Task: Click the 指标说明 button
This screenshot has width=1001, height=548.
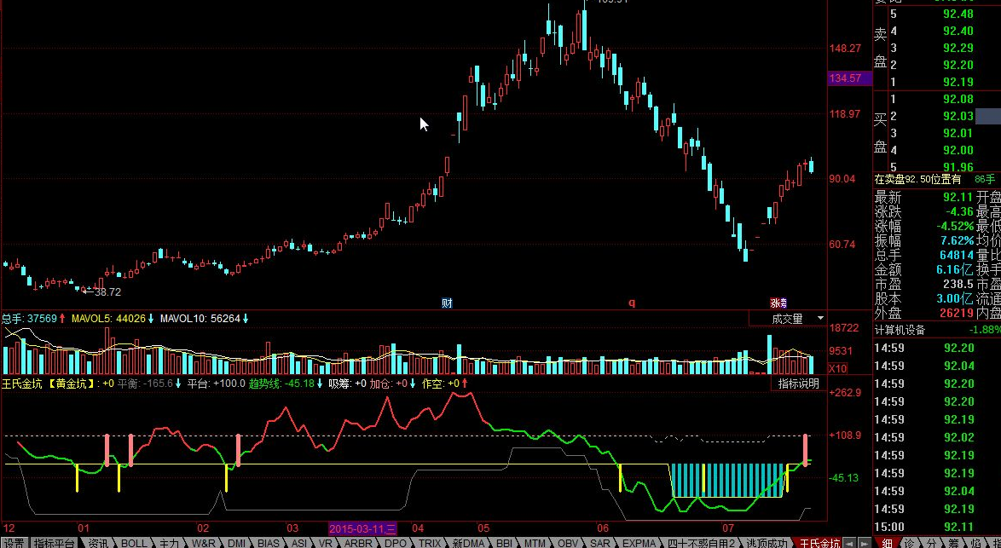Action: [799, 384]
